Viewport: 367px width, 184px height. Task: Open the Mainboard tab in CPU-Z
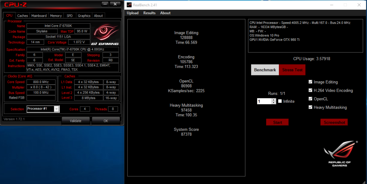tap(39, 16)
